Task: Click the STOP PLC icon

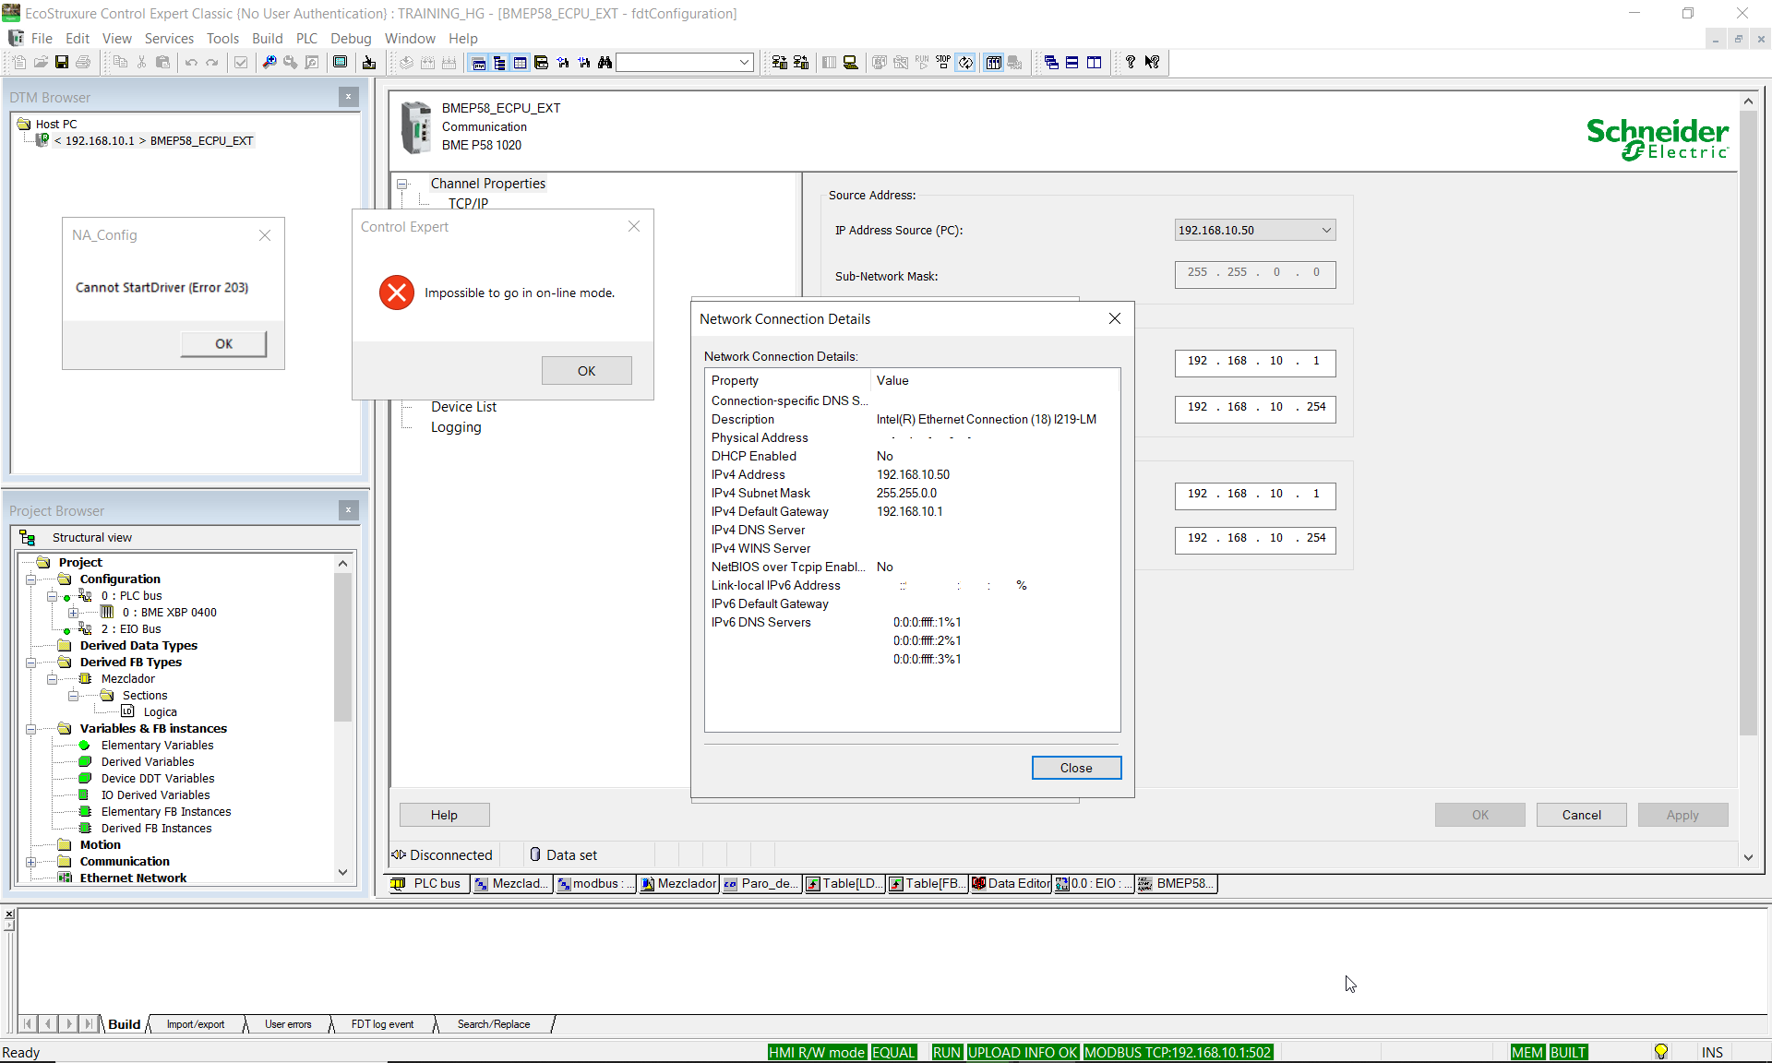Action: click(944, 63)
